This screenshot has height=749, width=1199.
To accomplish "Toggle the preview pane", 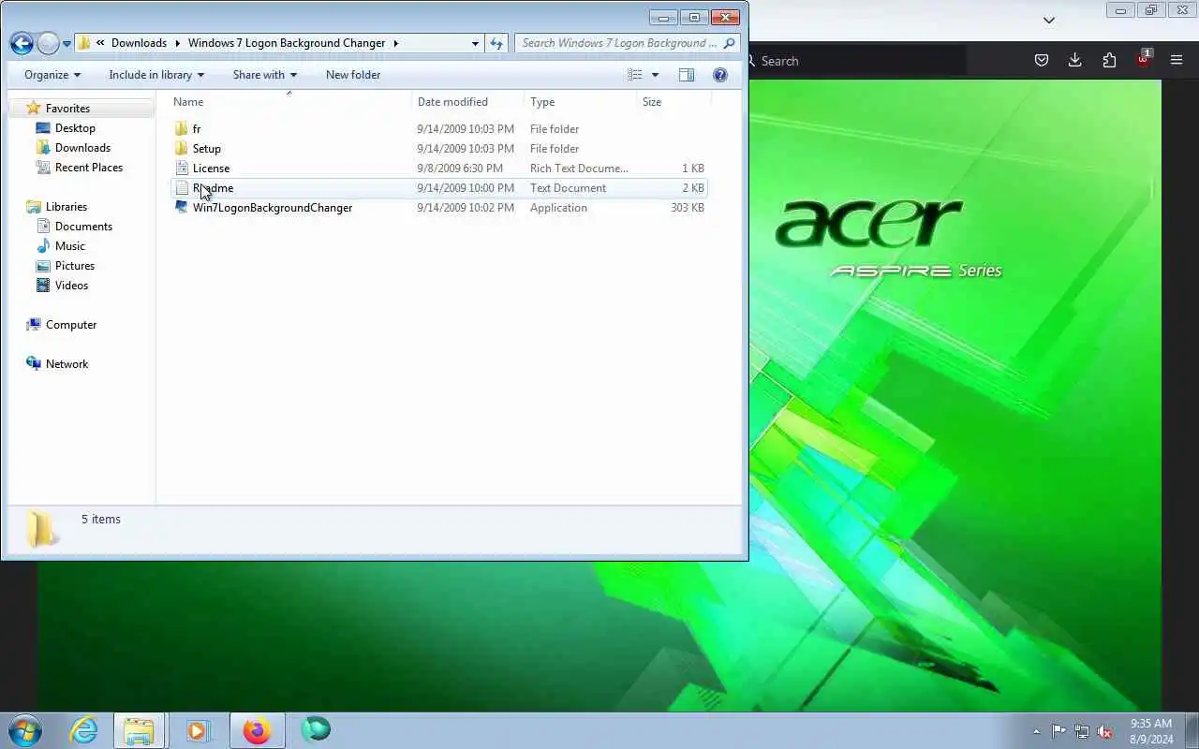I will tap(686, 75).
